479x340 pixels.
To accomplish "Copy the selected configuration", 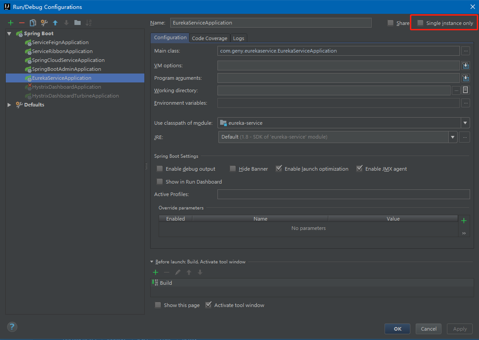I will tap(33, 23).
